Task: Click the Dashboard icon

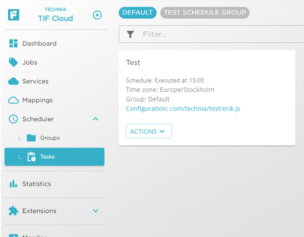Action: tap(13, 44)
